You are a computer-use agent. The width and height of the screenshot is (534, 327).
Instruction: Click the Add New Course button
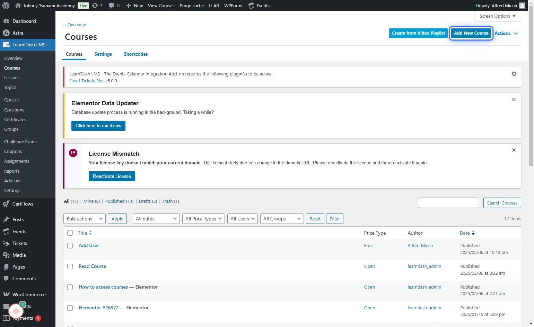pyautogui.click(x=471, y=33)
